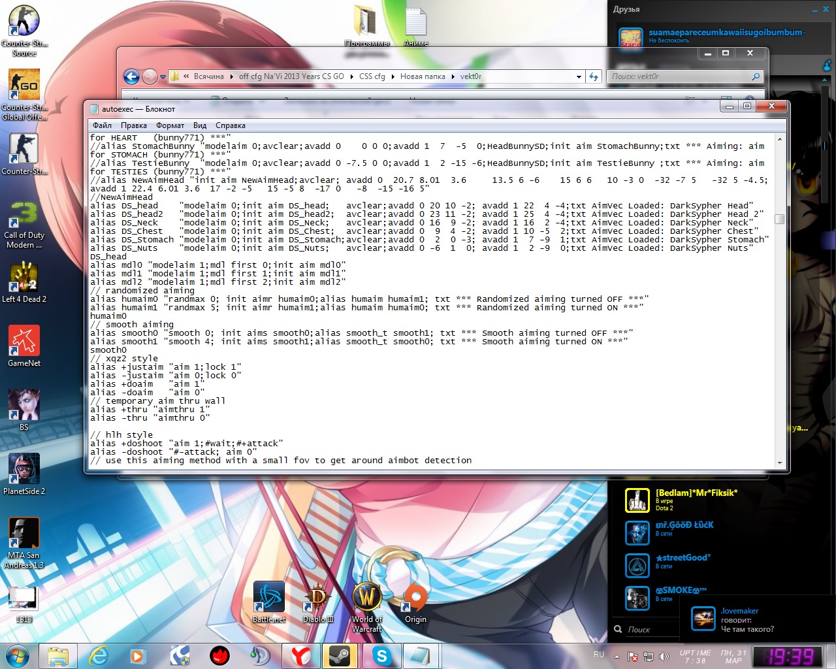Image resolution: width=836 pixels, height=669 pixels.
Task: Open MTA San Andreas 1.3 shortcut
Action: 24,544
